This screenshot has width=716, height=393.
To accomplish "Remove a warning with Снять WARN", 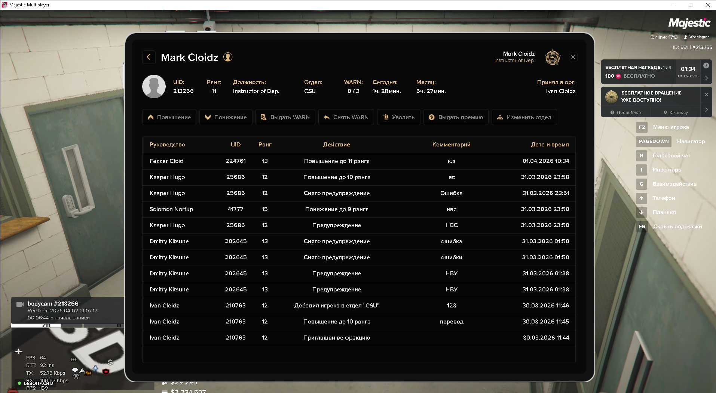I will click(346, 117).
